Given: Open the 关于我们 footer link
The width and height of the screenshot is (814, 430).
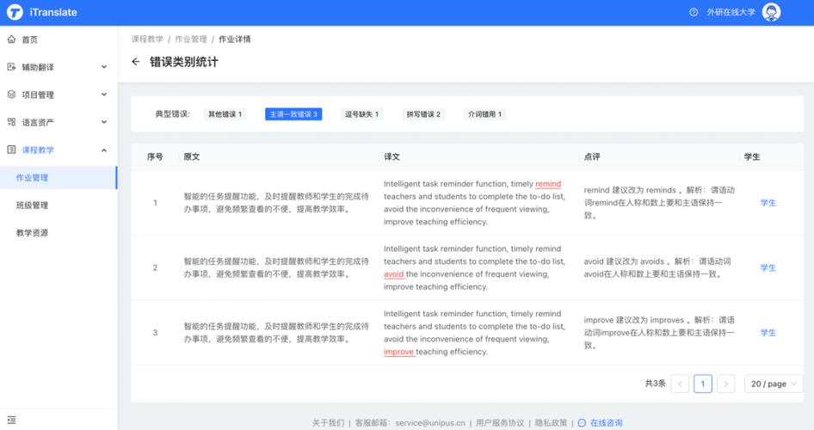Looking at the screenshot, I should (328, 423).
